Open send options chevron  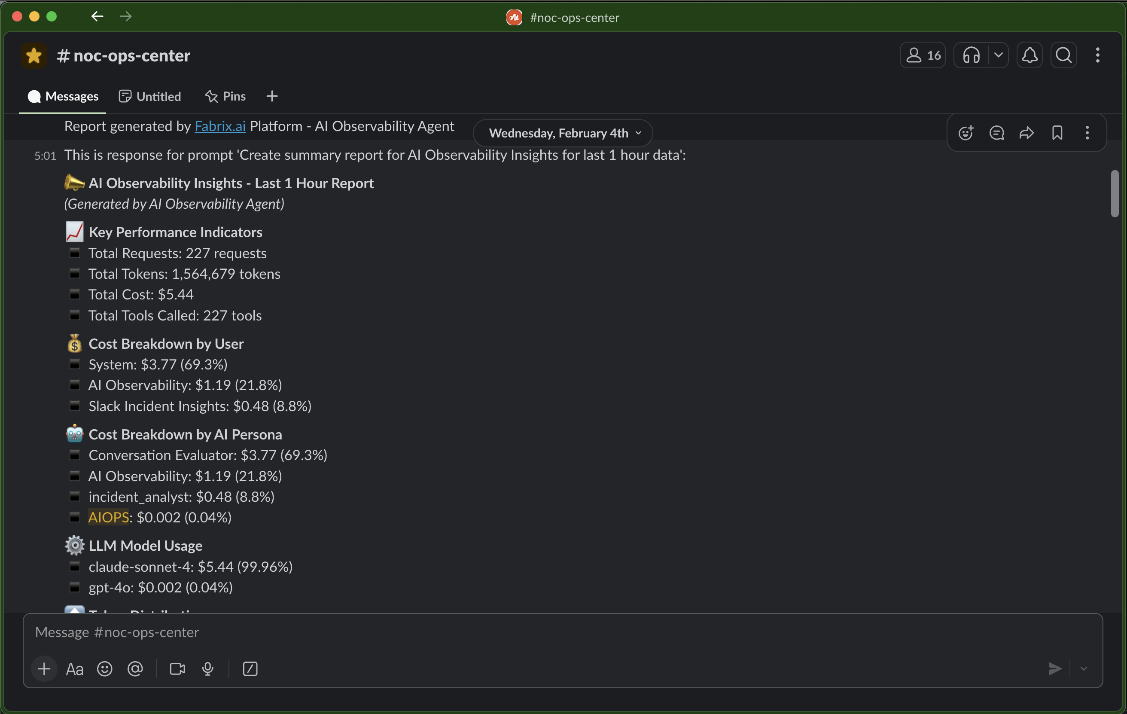pyautogui.click(x=1084, y=668)
